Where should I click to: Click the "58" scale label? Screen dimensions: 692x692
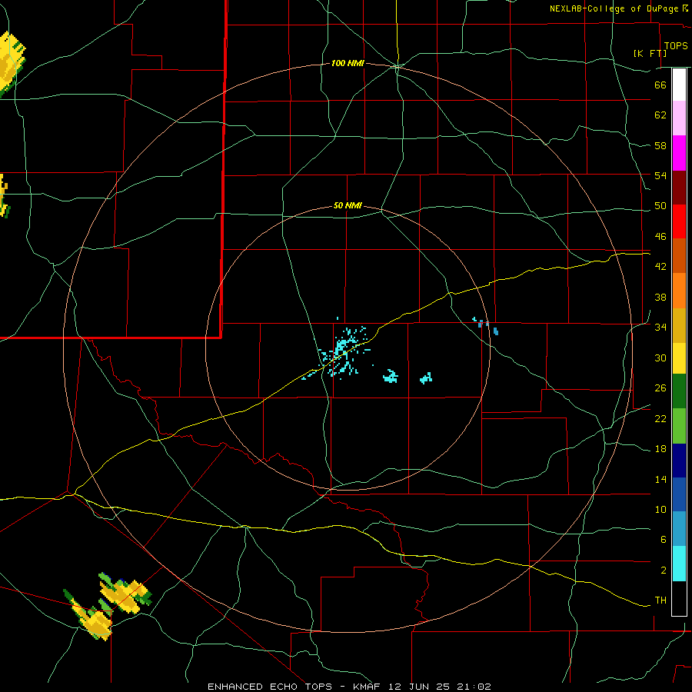[x=660, y=145]
